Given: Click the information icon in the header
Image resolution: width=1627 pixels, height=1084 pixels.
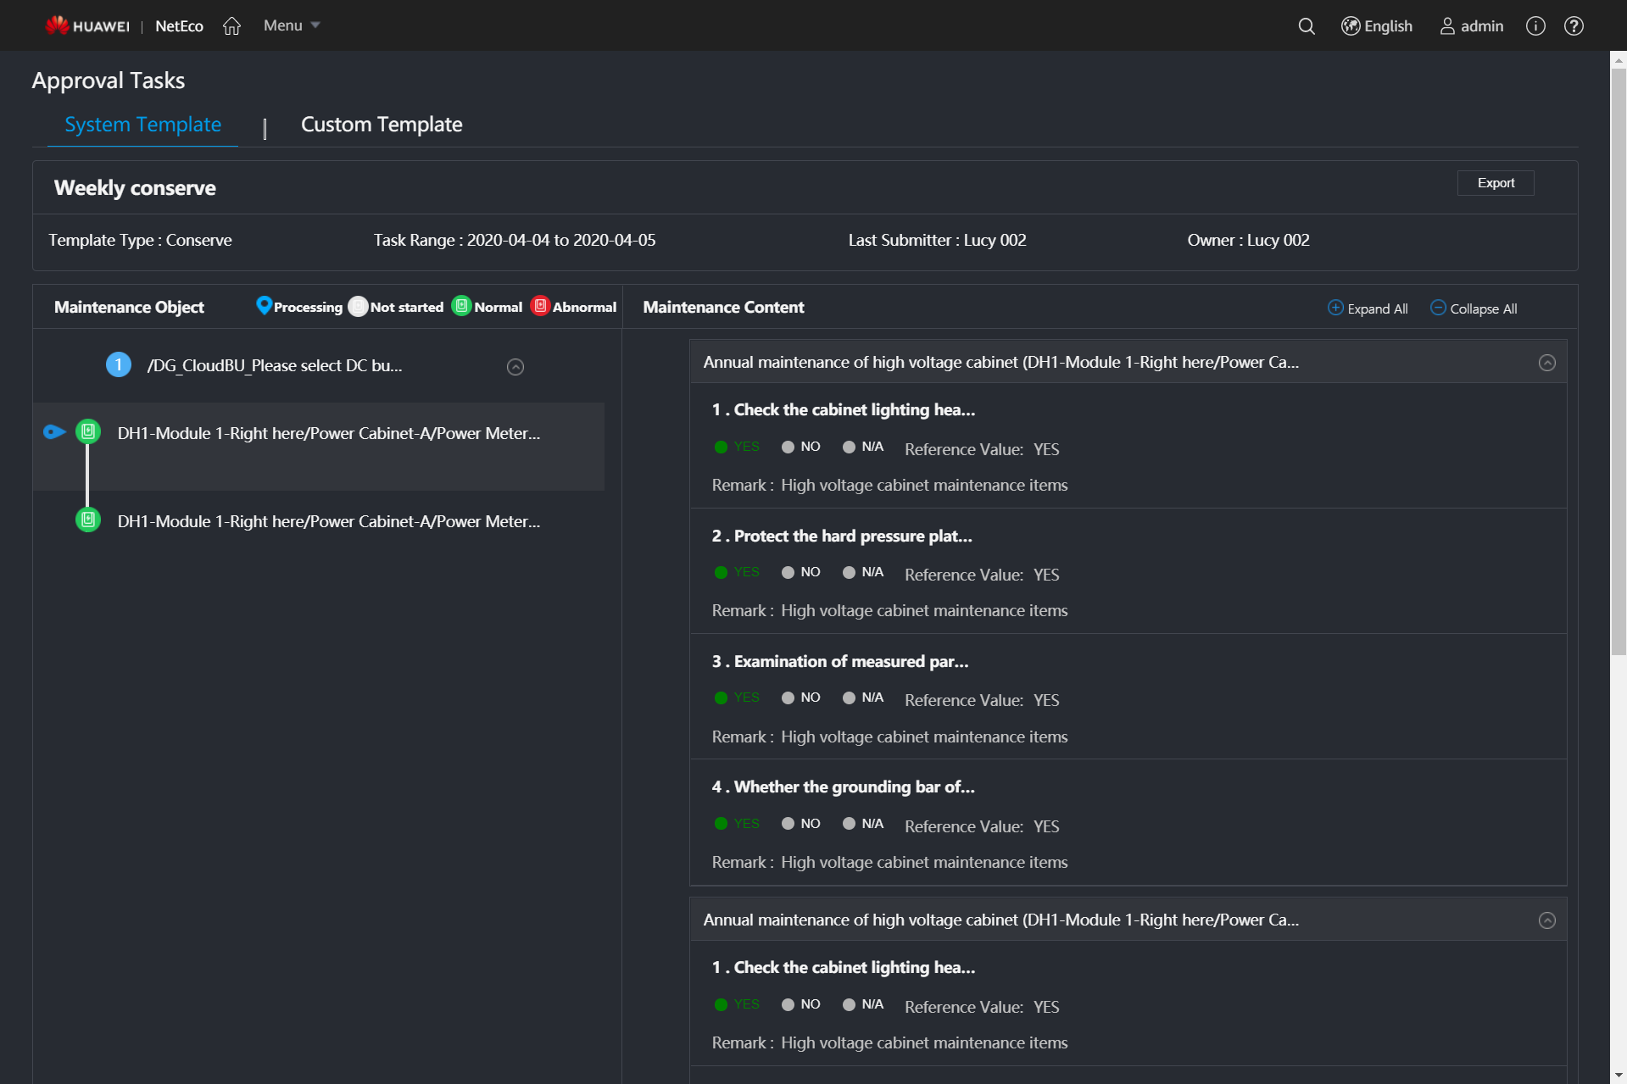Looking at the screenshot, I should [1535, 25].
